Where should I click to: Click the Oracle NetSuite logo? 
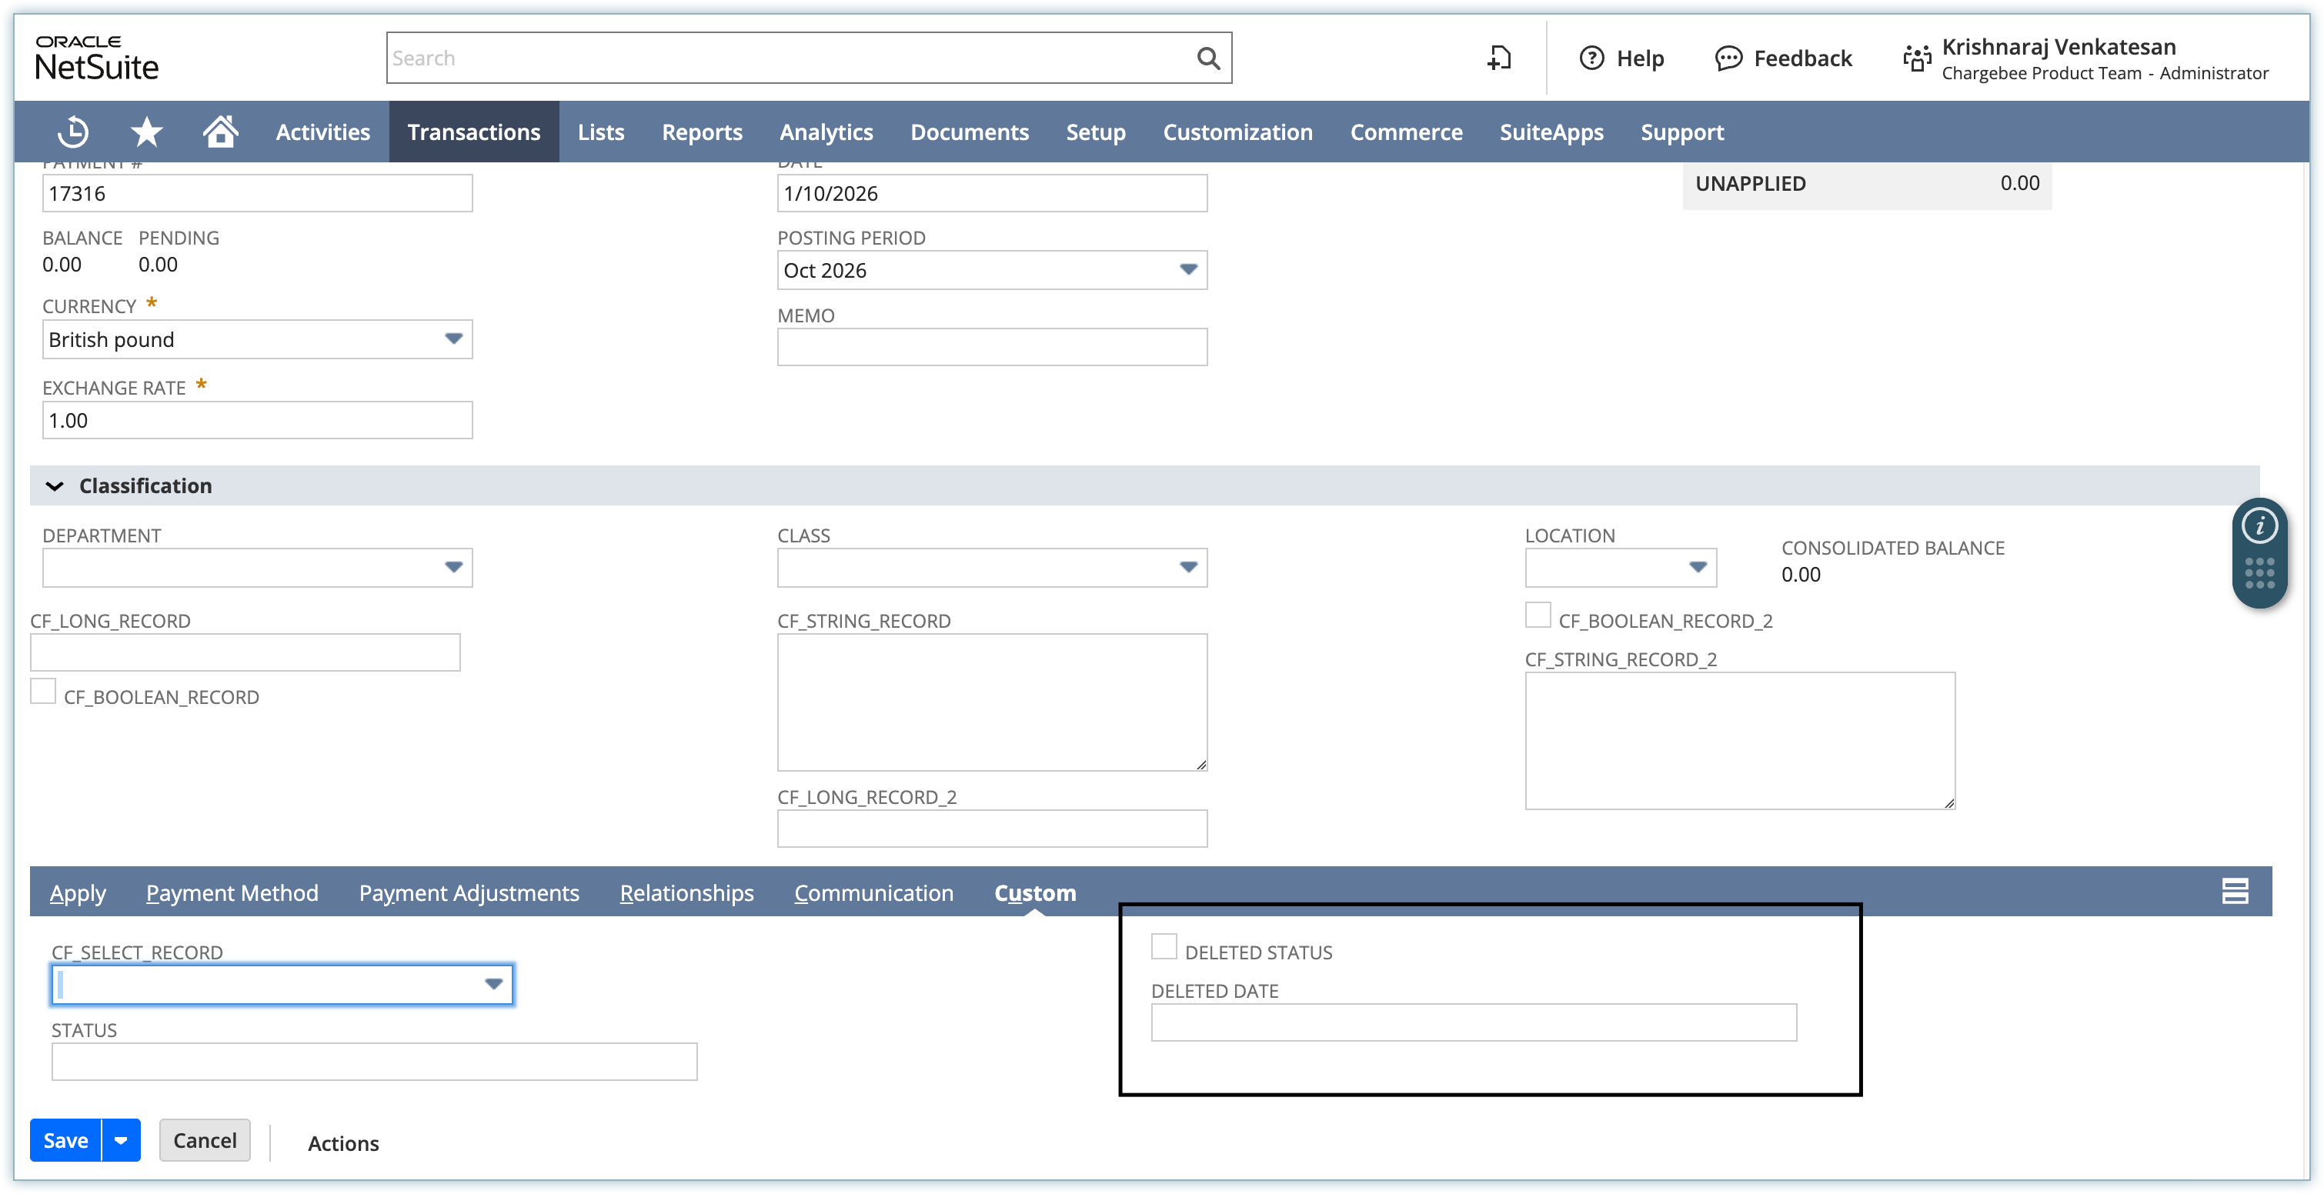(96, 58)
